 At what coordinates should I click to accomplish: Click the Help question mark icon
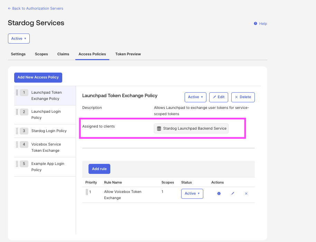[x=255, y=24]
